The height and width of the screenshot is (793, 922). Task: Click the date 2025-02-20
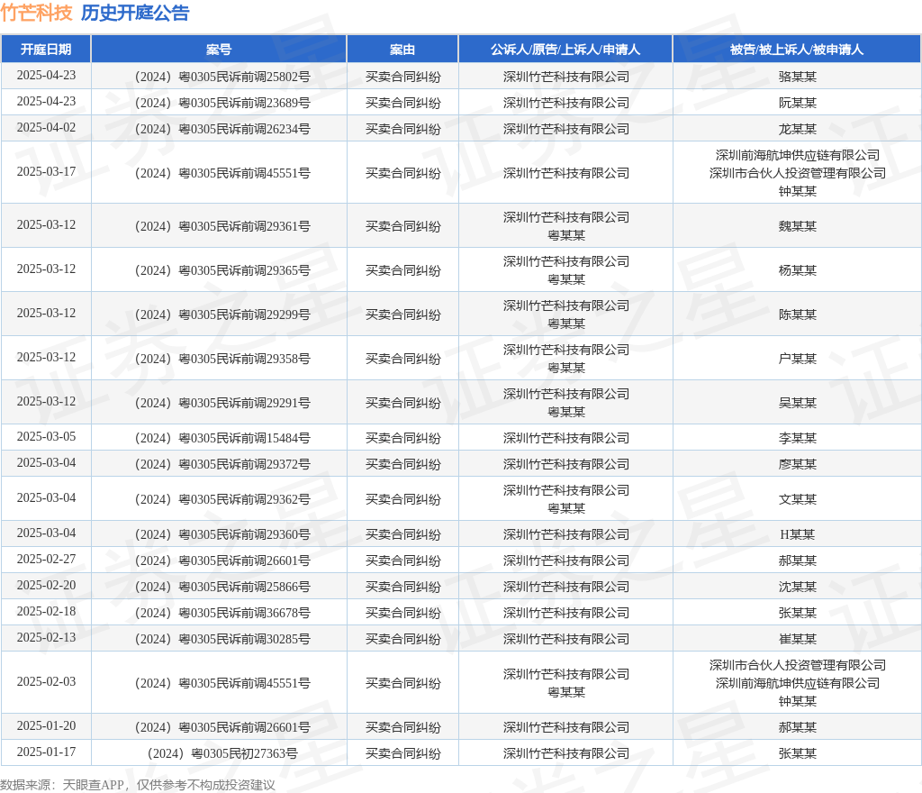click(x=47, y=586)
